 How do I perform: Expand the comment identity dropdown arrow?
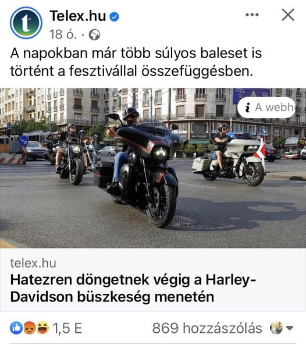point(290,328)
